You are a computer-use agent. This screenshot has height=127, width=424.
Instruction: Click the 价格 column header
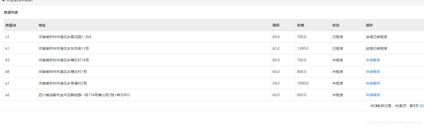pyautogui.click(x=300, y=25)
